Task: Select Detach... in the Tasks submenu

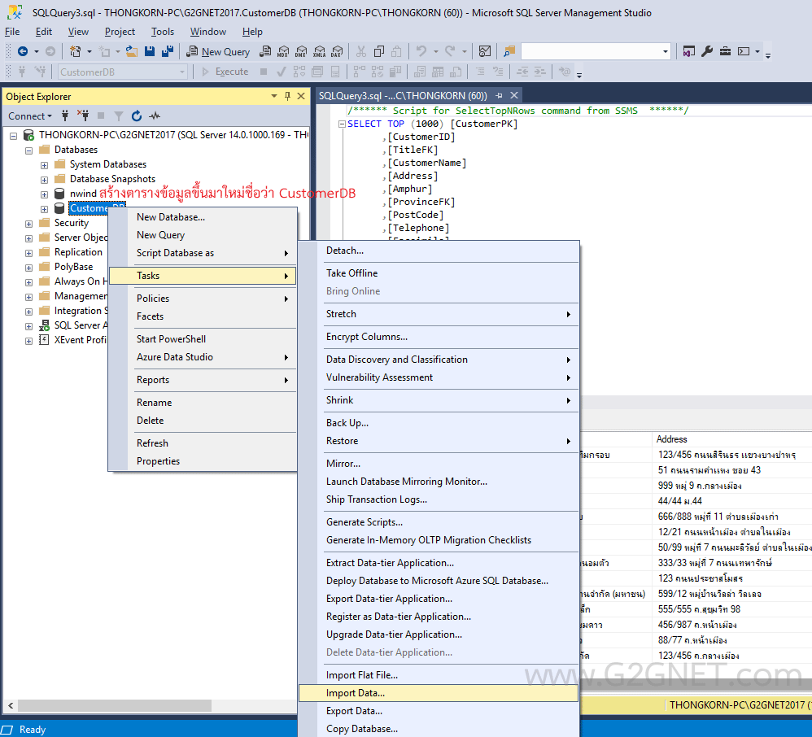Action: click(x=438, y=251)
